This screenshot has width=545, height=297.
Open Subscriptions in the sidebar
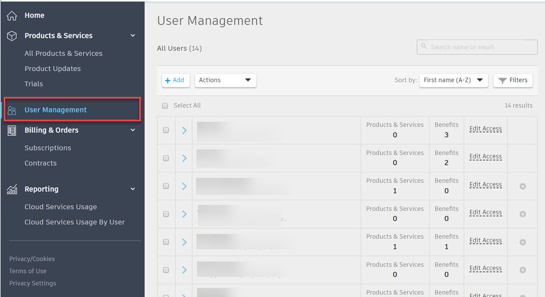(x=48, y=148)
